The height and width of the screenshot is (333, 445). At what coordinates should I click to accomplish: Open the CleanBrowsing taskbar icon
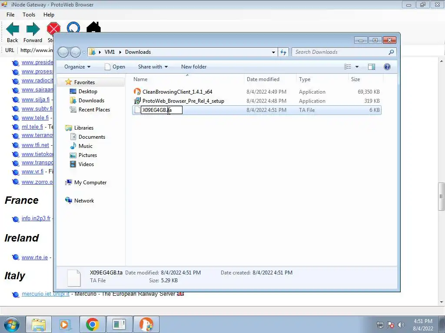pyautogui.click(x=146, y=324)
